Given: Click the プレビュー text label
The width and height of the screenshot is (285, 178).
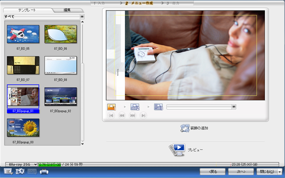Looking at the screenshot, I should (195, 150).
